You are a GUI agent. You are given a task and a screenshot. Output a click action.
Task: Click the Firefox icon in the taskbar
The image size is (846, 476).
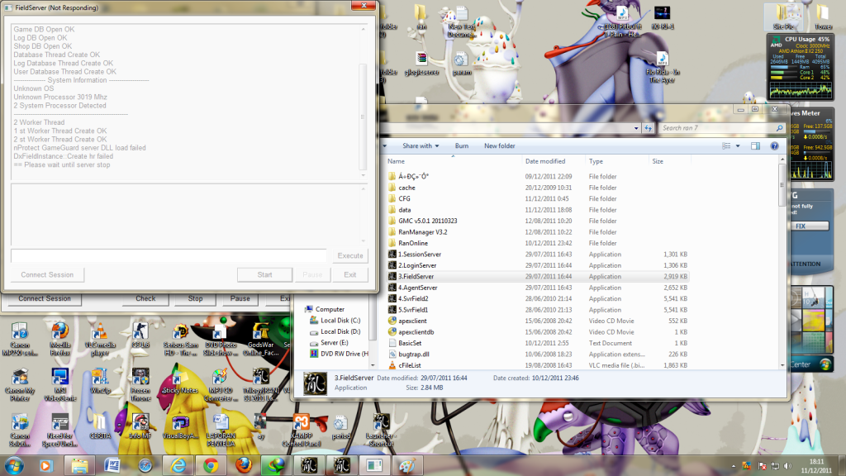[x=242, y=465]
